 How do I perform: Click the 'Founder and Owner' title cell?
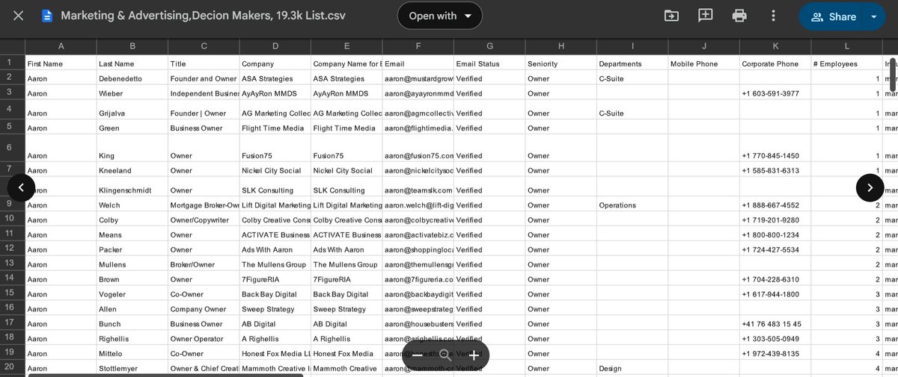(204, 78)
